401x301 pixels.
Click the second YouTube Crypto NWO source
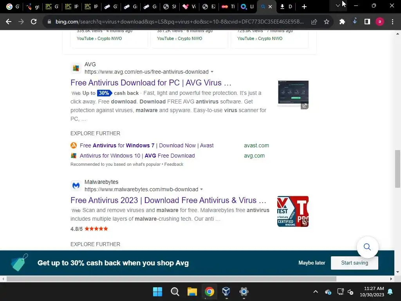(x=179, y=38)
